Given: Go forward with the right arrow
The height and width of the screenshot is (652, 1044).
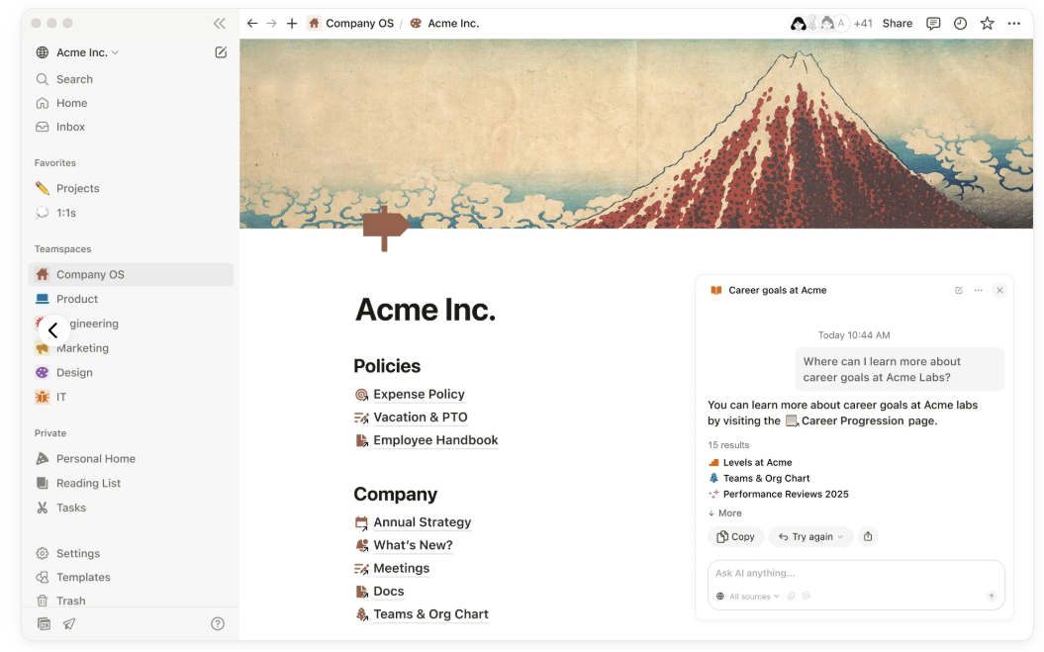Looking at the screenshot, I should coord(271,24).
